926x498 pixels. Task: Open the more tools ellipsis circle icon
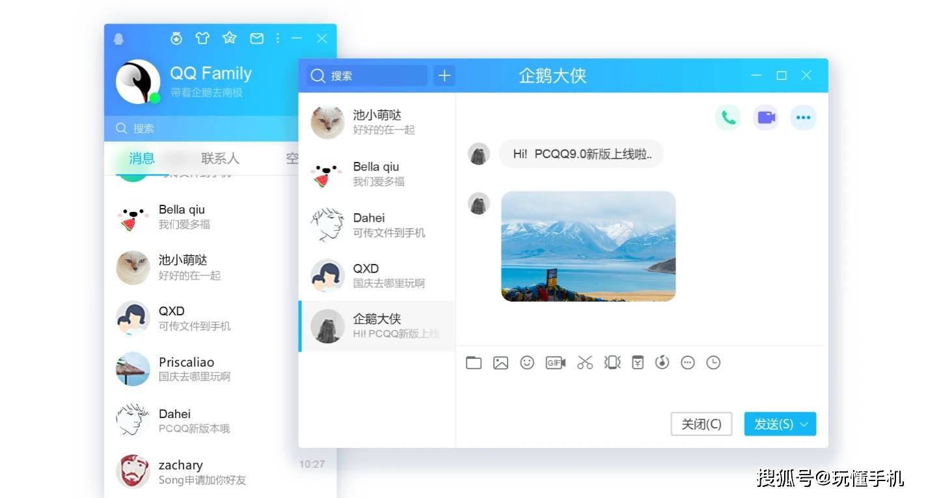[688, 363]
